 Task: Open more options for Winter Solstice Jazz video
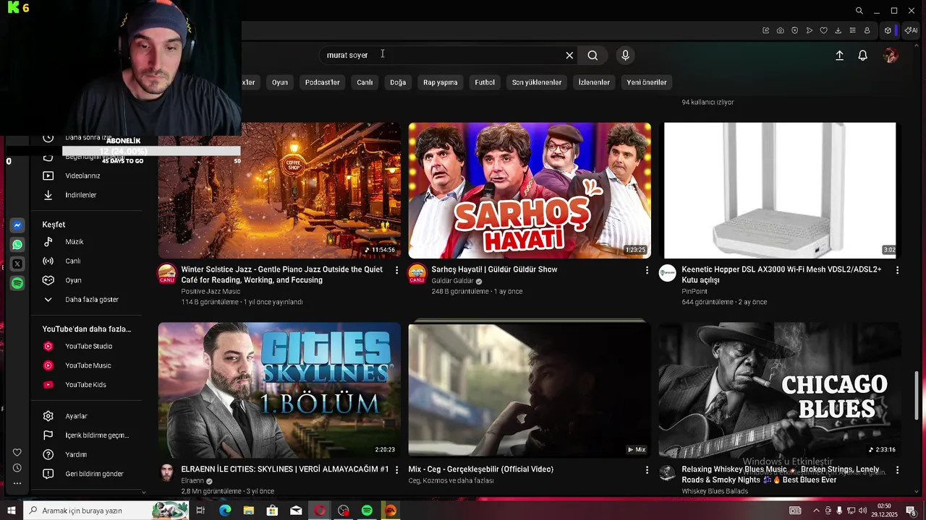396,270
